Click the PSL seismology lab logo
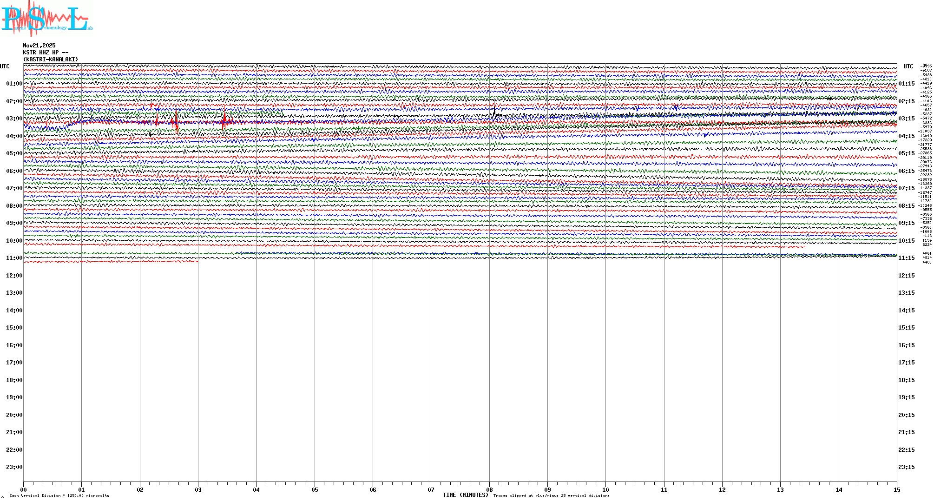 tap(46, 18)
